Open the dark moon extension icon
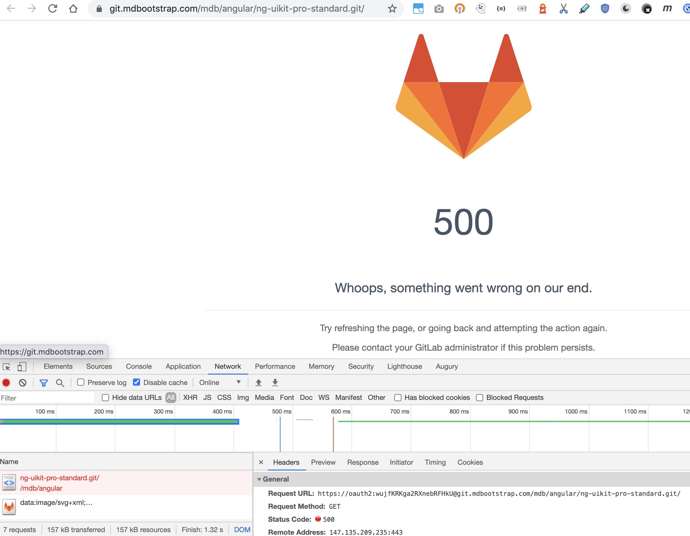Image resolution: width=690 pixels, height=536 pixels. [626, 8]
